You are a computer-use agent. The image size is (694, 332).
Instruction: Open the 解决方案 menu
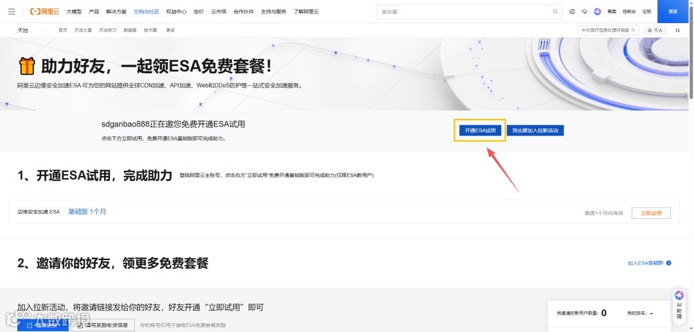click(116, 12)
